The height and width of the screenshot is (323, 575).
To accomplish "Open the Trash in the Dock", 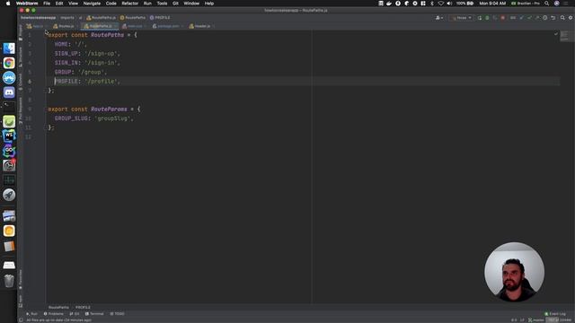I will pyautogui.click(x=9, y=281).
